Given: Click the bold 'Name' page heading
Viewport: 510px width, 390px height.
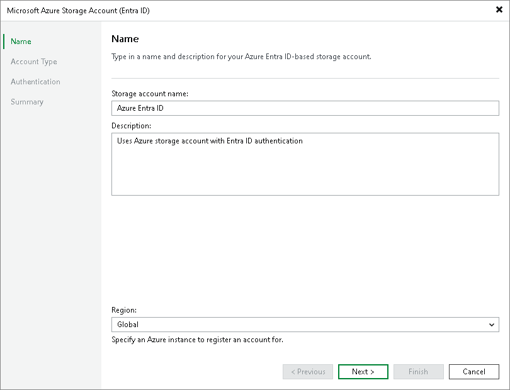Looking at the screenshot, I should [x=125, y=39].
